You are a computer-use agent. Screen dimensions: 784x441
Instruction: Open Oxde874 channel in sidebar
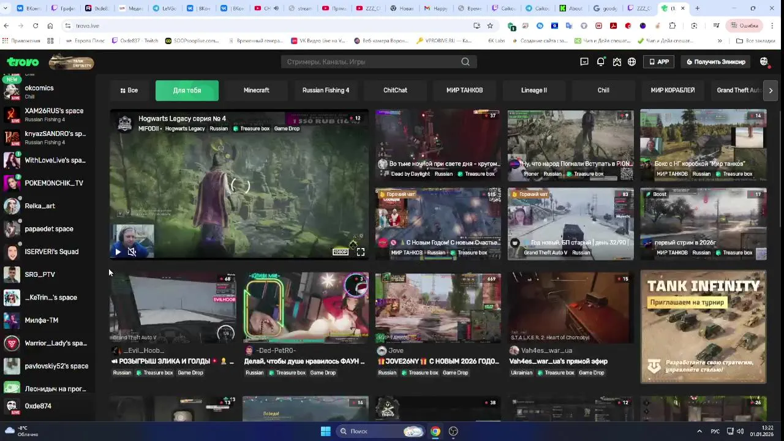(47, 406)
